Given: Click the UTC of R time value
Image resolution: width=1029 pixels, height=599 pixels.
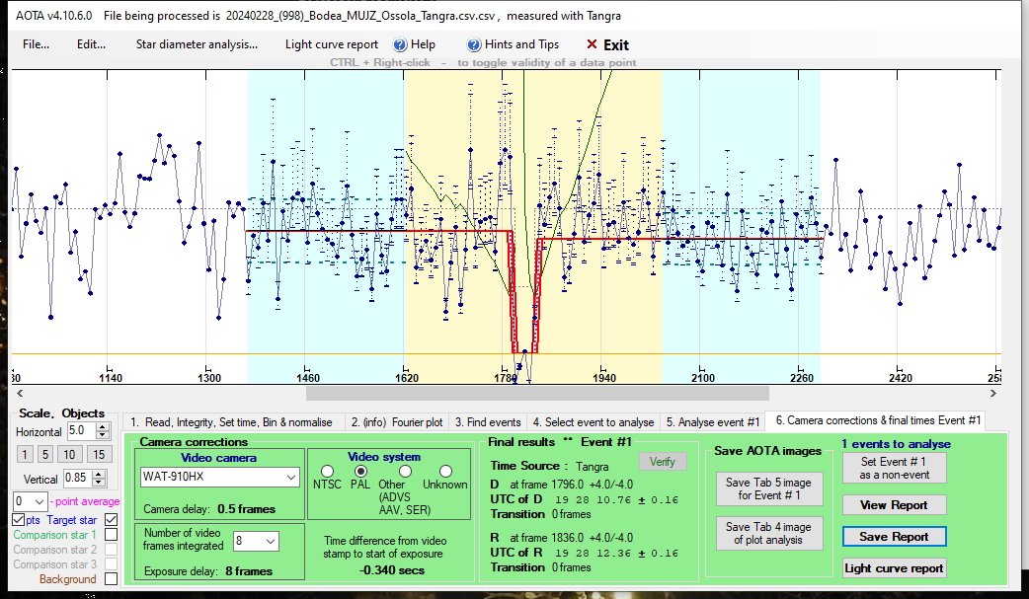Looking at the screenshot, I should 617,553.
